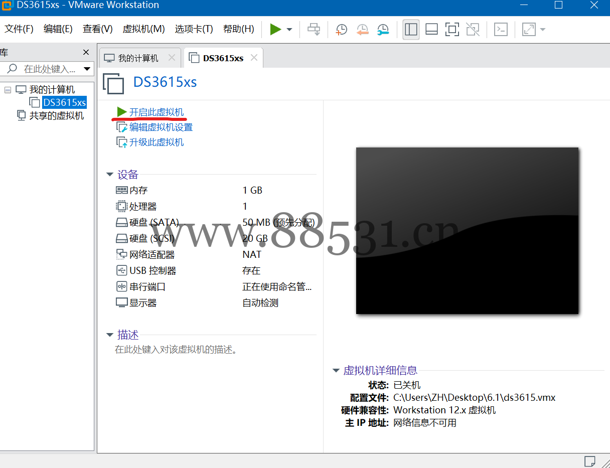The image size is (610, 468).
Task: Click the 编辑虚拟机设置 link
Action: 161,127
